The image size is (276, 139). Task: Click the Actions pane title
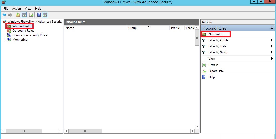207,22
